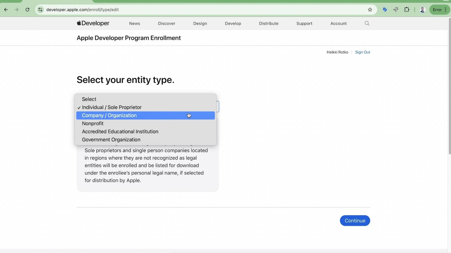Select Government Organization option
The width and height of the screenshot is (451, 253).
pyautogui.click(x=111, y=139)
